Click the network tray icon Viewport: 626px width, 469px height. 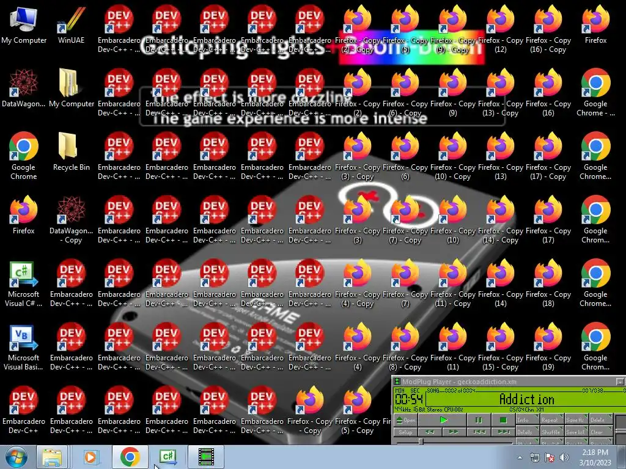(x=534, y=457)
